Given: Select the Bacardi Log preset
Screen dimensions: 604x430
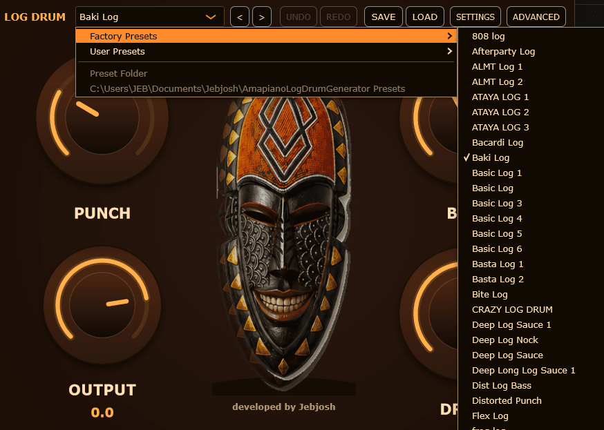Looking at the screenshot, I should click(x=531, y=143).
